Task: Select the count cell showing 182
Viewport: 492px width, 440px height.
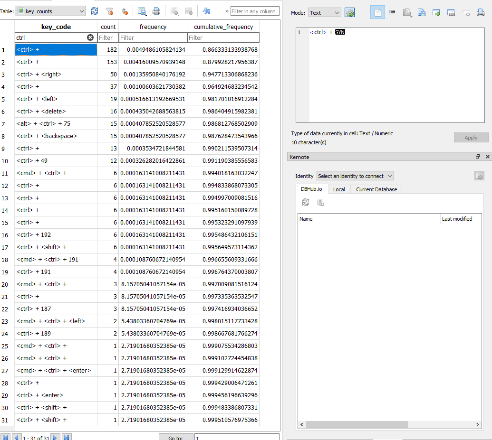Action: 108,49
